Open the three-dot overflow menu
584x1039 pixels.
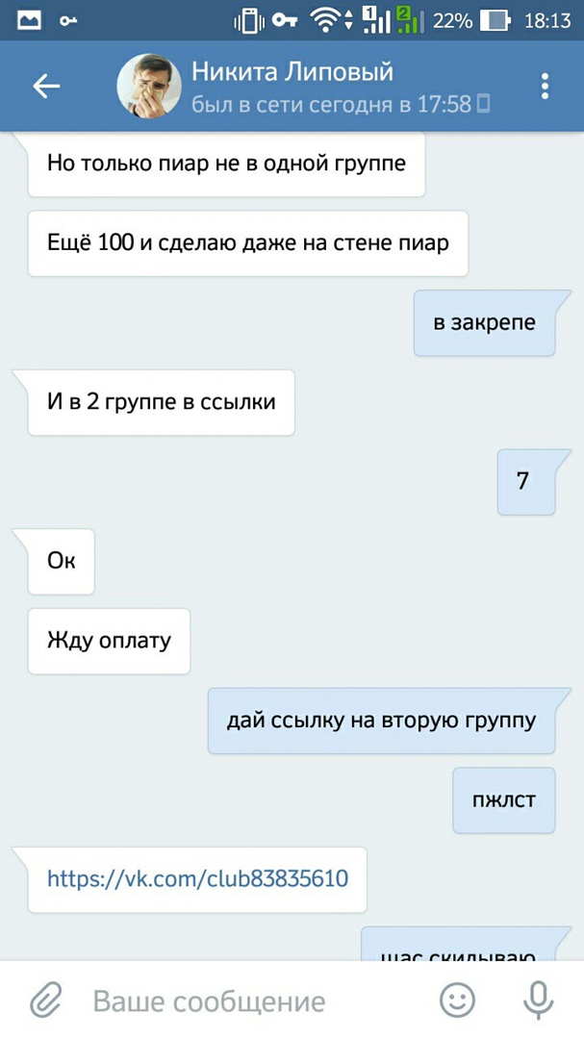tap(545, 87)
